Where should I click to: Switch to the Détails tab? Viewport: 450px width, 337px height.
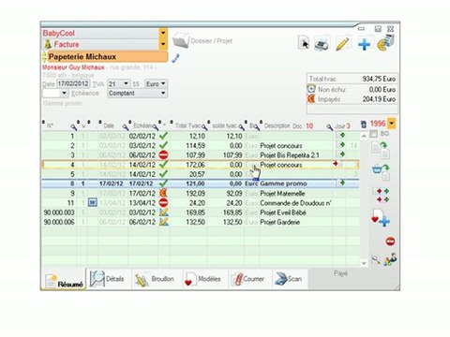(x=107, y=278)
